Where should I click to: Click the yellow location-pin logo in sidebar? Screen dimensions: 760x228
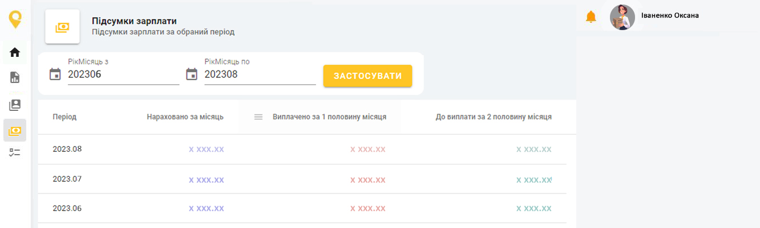(x=15, y=20)
